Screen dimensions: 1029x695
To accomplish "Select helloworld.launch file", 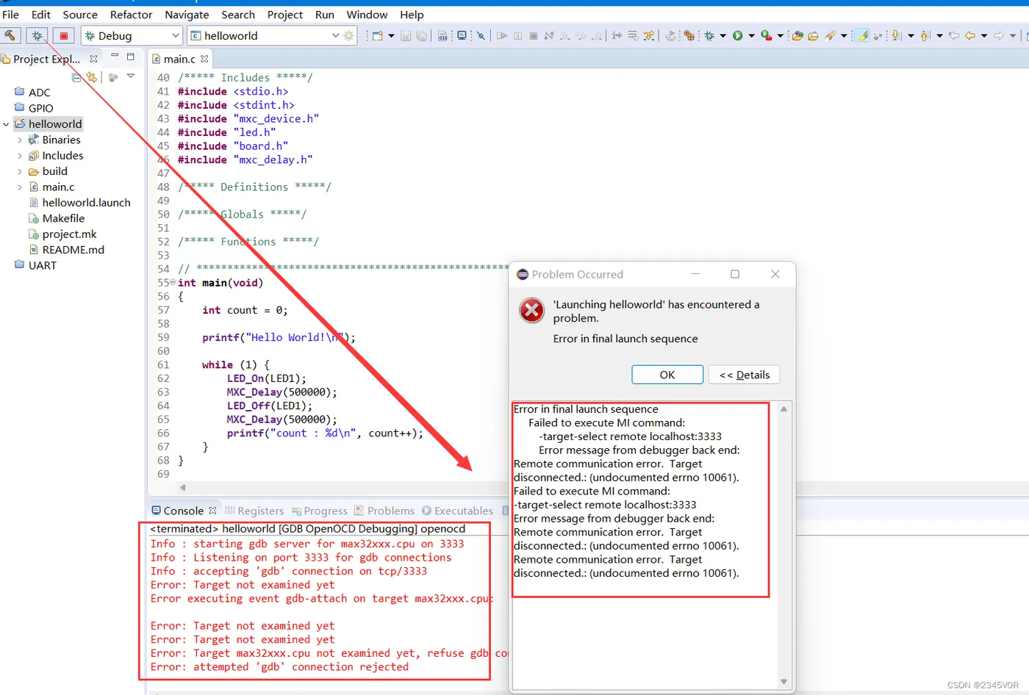I will click(86, 203).
